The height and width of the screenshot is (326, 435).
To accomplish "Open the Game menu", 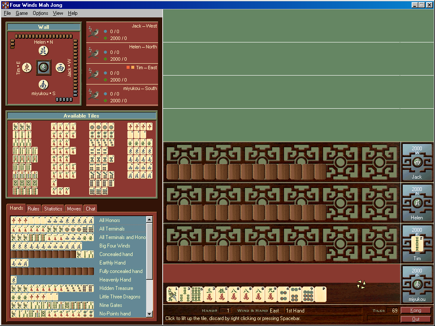I will pyautogui.click(x=22, y=13).
